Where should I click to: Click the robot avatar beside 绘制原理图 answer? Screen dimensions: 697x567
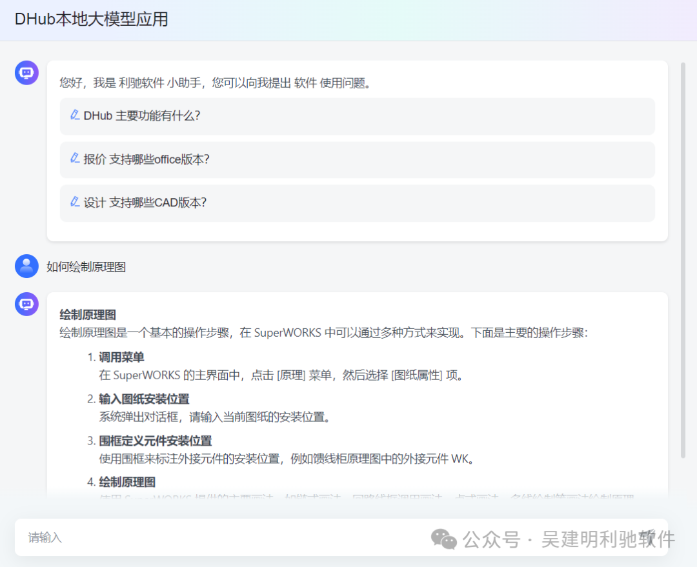[26, 304]
